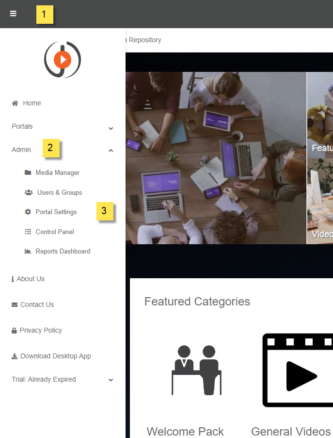Select Reports Dashboard in the Admin menu
The width and height of the screenshot is (333, 438).
[x=63, y=251]
